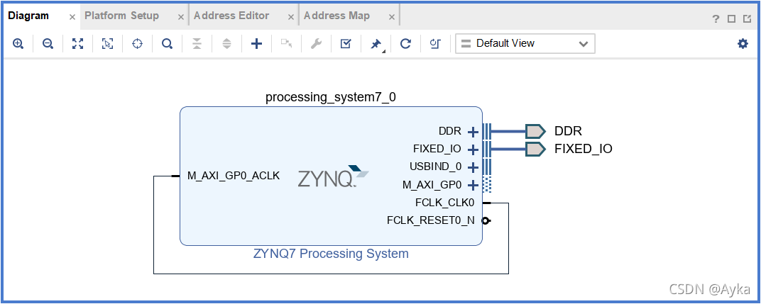The height and width of the screenshot is (304, 761).
Task: Click the help question mark icon
Action: point(716,19)
